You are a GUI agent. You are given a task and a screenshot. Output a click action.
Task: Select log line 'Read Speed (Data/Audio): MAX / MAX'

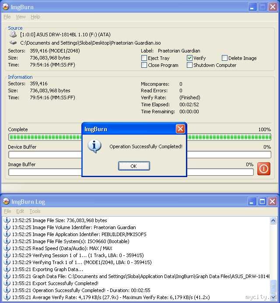pyautogui.click(x=62, y=248)
